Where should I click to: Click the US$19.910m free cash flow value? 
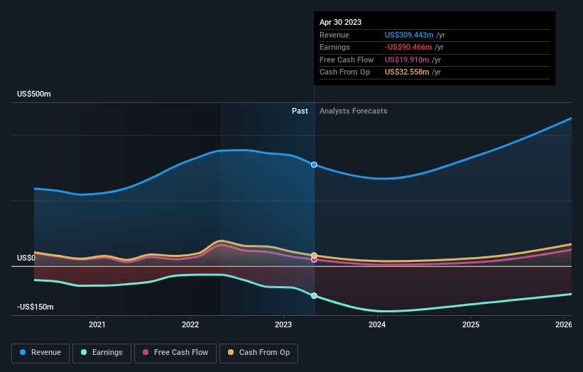[407, 60]
